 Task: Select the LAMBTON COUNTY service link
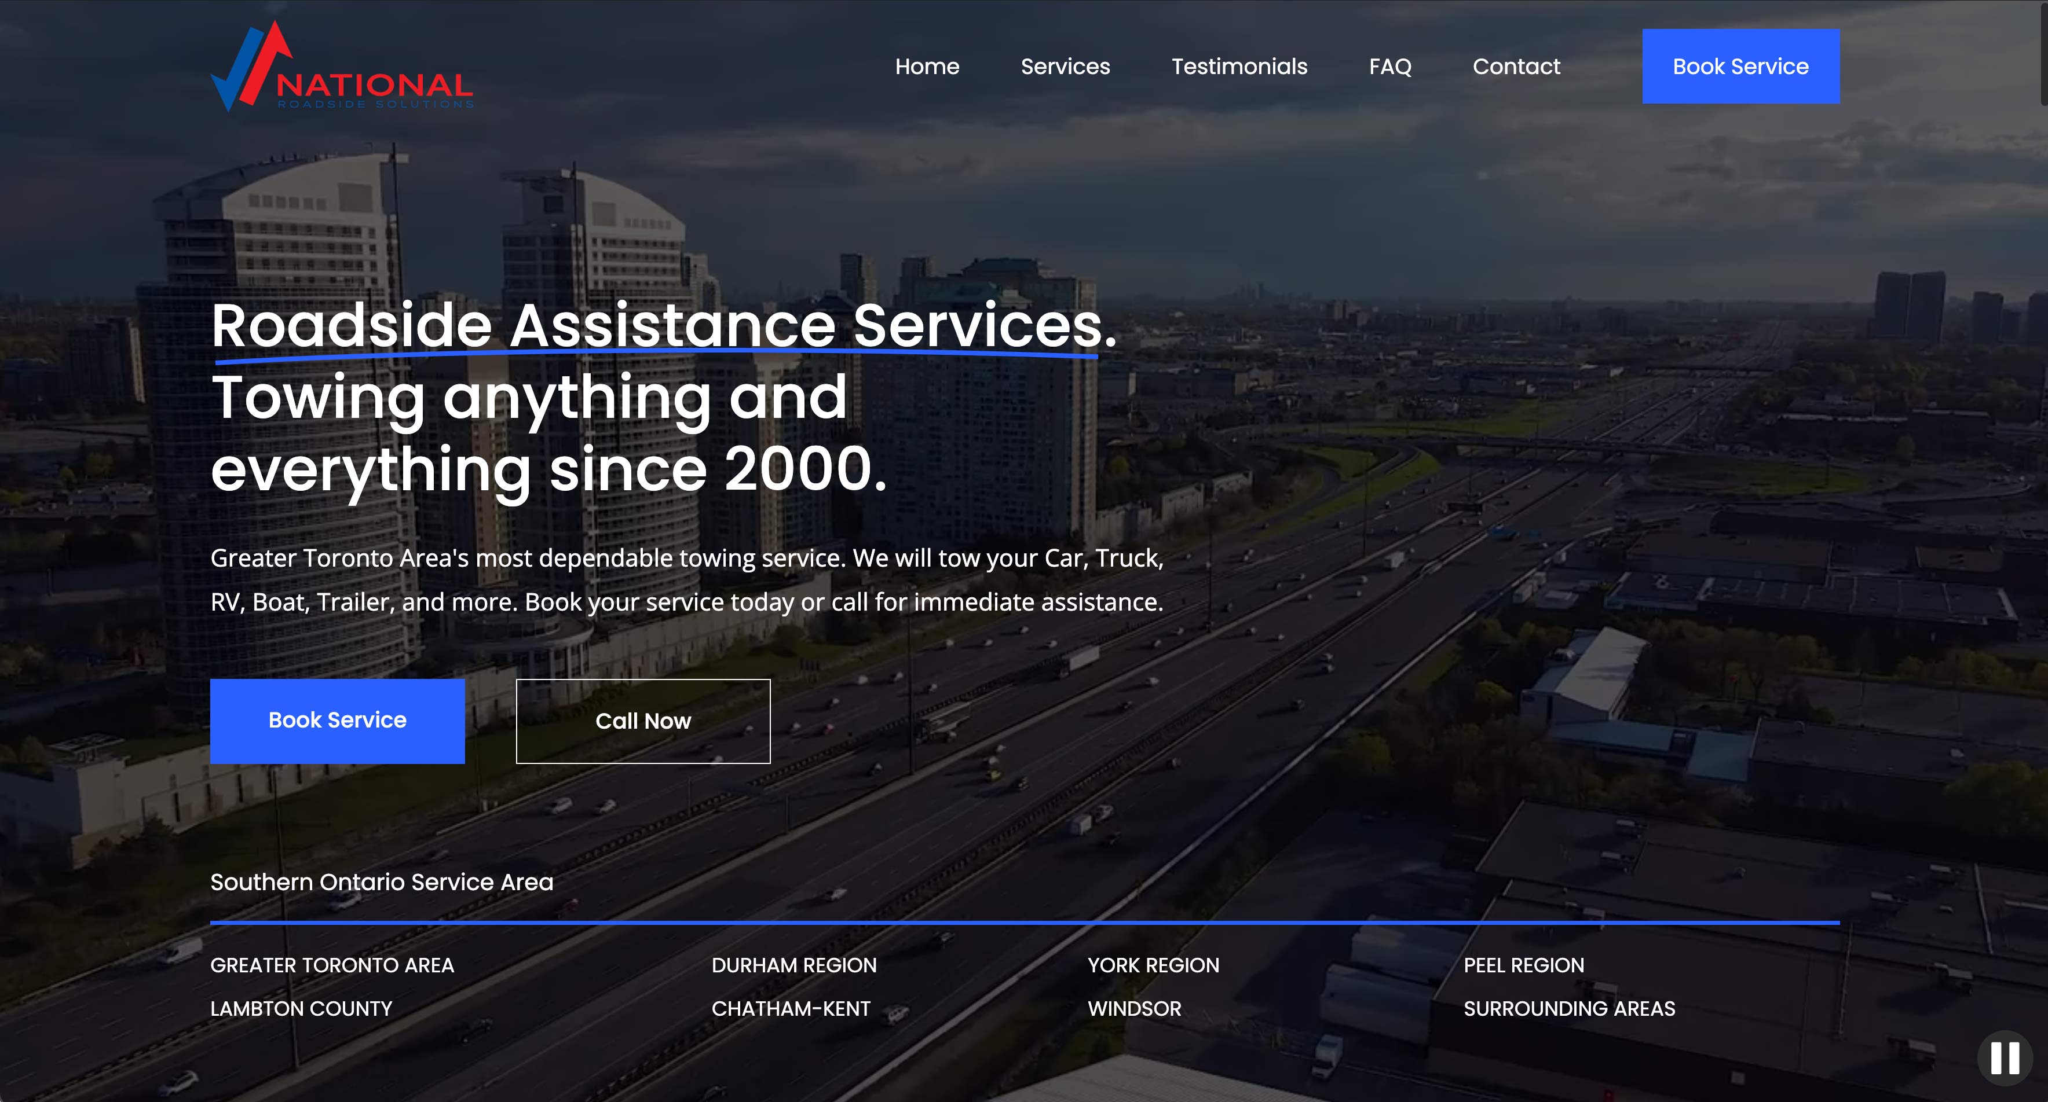(x=301, y=1008)
